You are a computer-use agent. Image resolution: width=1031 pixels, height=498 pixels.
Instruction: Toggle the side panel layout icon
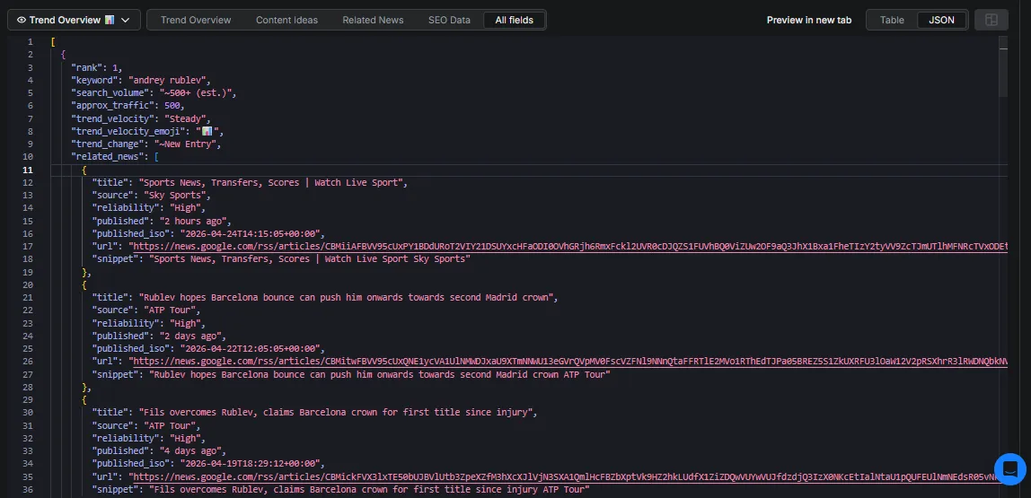coord(991,20)
